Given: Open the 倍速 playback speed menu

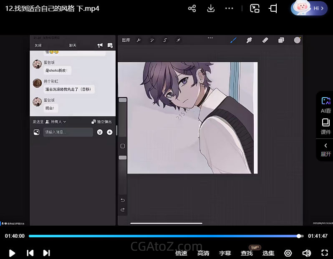Looking at the screenshot, I should point(181,253).
